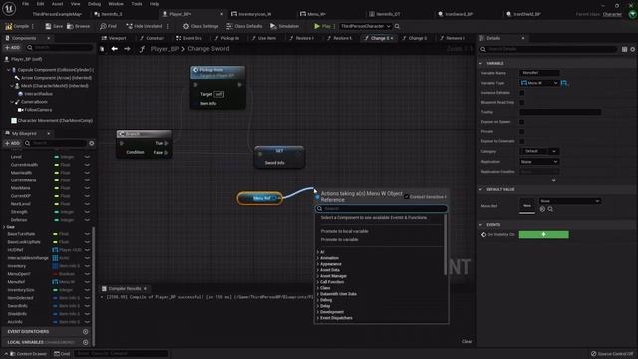The height and width of the screenshot is (359, 638).
Task: Add On Visibility Changed event
Action: click(543, 235)
